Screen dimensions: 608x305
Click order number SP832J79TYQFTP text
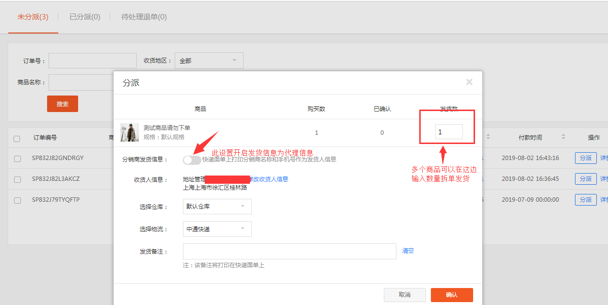click(x=56, y=199)
